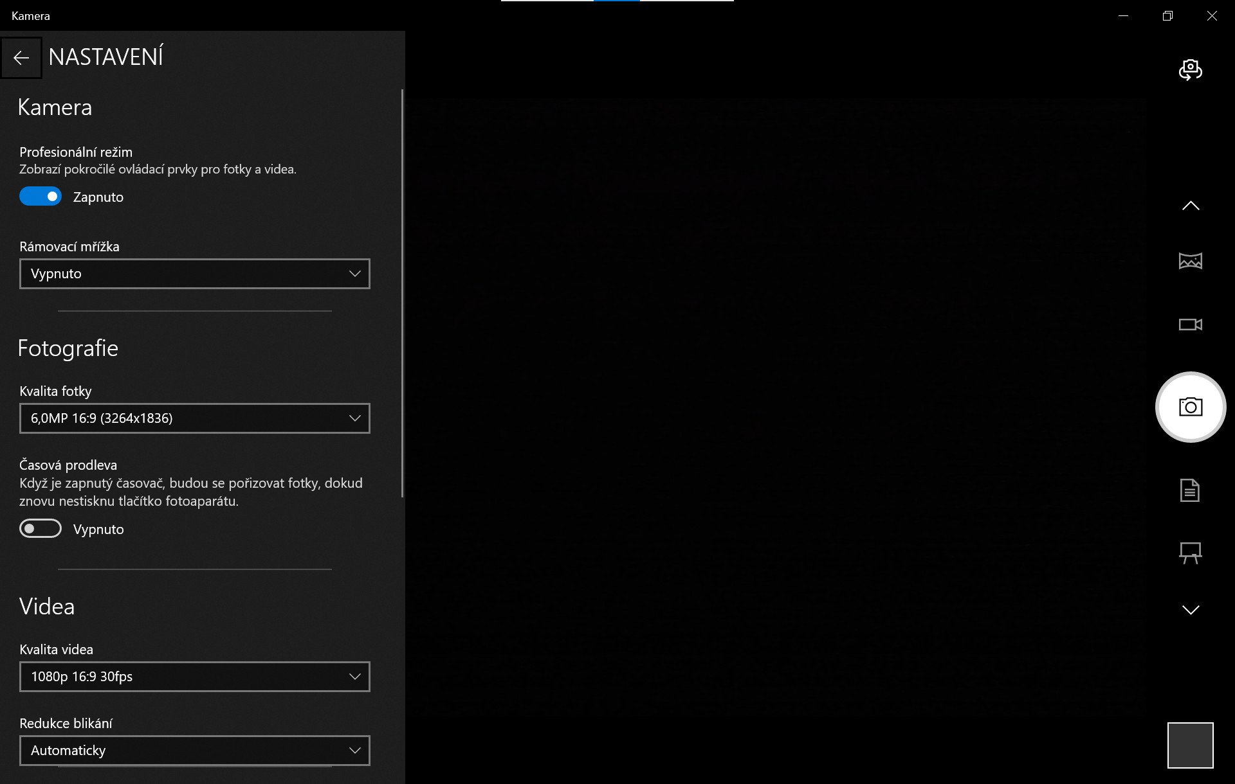Screen dimensions: 1235x784
Task: Minimize the Kamera window
Action: [x=1124, y=16]
